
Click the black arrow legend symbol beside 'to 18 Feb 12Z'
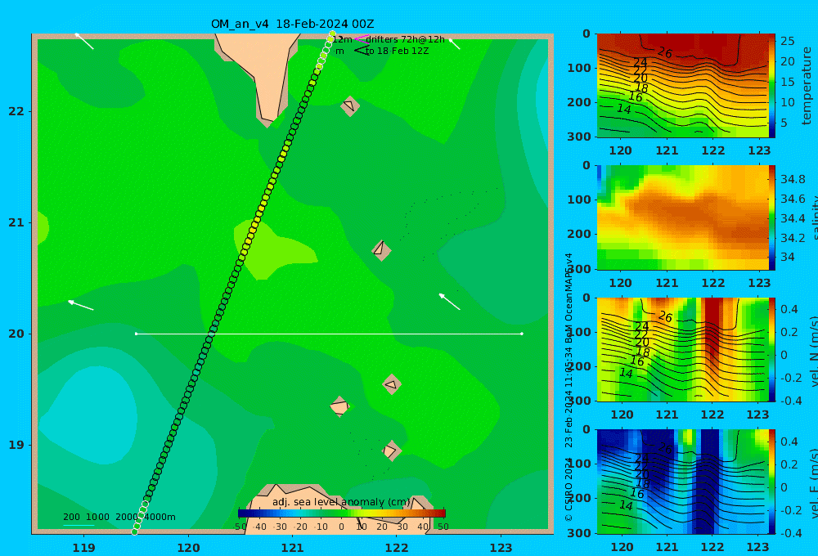(361, 51)
